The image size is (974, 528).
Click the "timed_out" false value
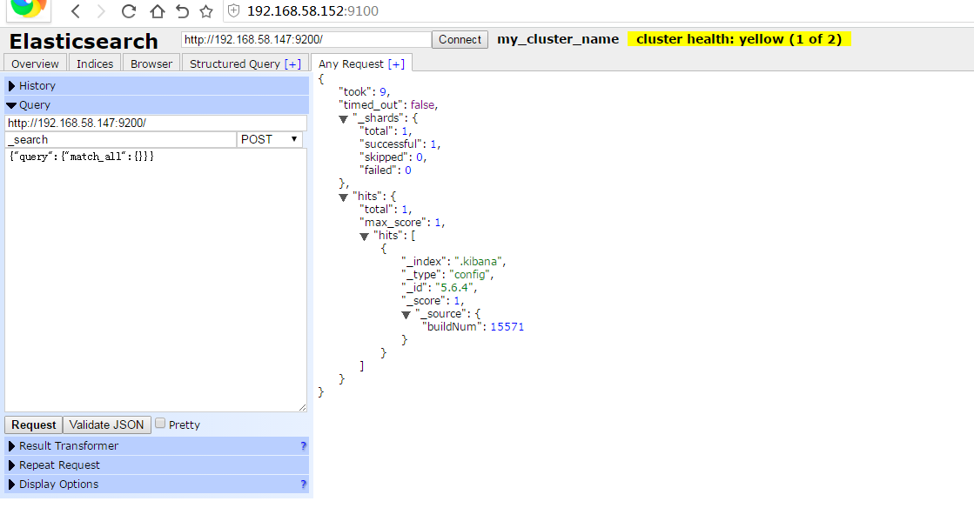coord(422,105)
